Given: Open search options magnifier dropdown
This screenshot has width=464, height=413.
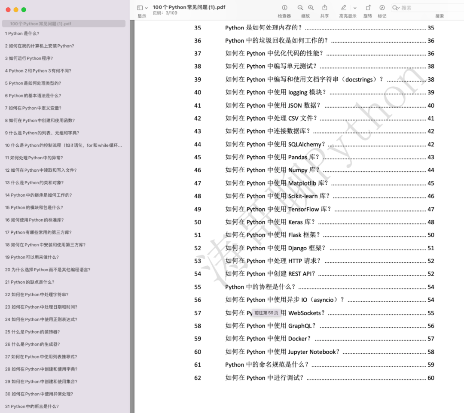Looking at the screenshot, I should coord(396,8).
